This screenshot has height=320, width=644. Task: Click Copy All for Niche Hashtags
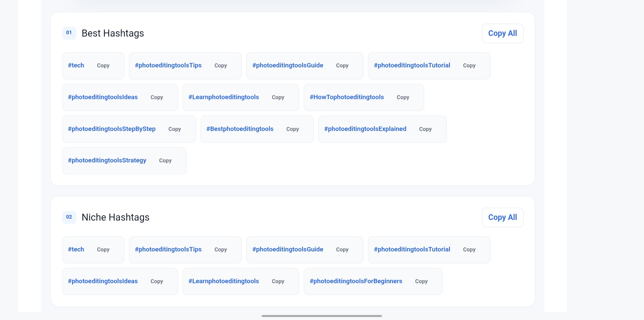(502, 218)
